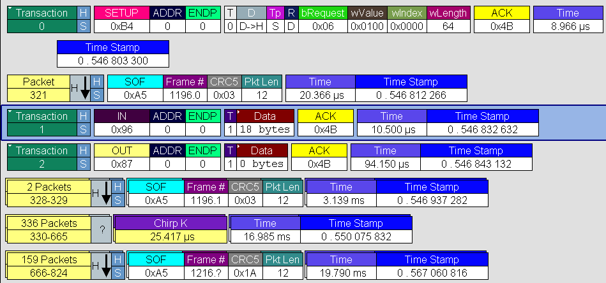Select the SETUP 0xB4 field
The width and height of the screenshot is (606, 283).
tap(122, 20)
